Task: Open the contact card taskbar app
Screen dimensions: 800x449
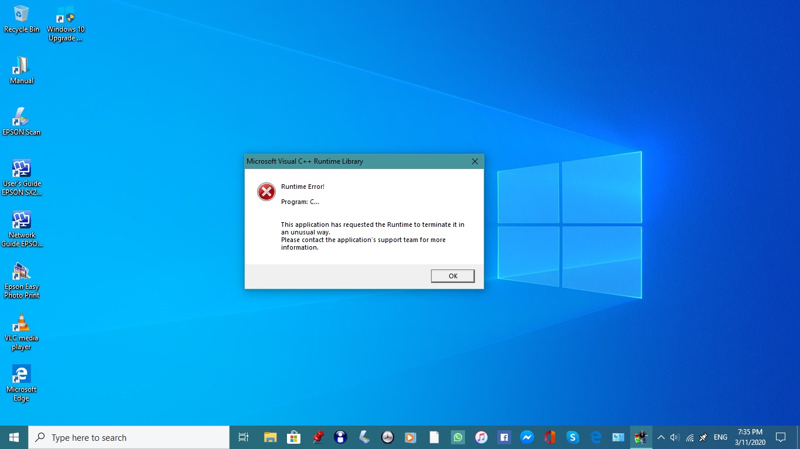Action: tap(618, 437)
